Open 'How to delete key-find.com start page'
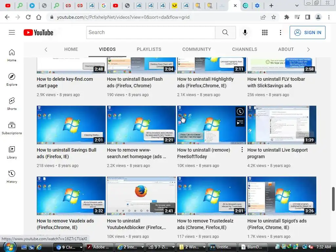 coord(65,82)
